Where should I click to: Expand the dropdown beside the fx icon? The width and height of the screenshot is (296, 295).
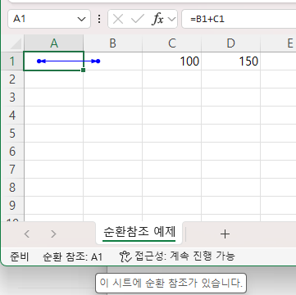(x=171, y=19)
